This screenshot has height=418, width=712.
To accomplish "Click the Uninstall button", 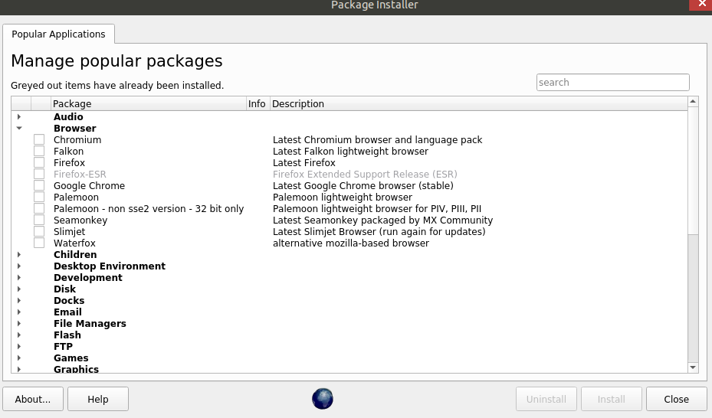I will pos(546,399).
